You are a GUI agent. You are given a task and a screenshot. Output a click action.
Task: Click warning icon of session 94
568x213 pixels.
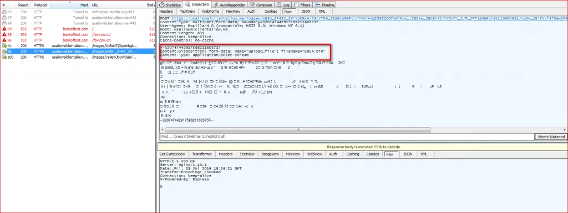(x=4, y=29)
